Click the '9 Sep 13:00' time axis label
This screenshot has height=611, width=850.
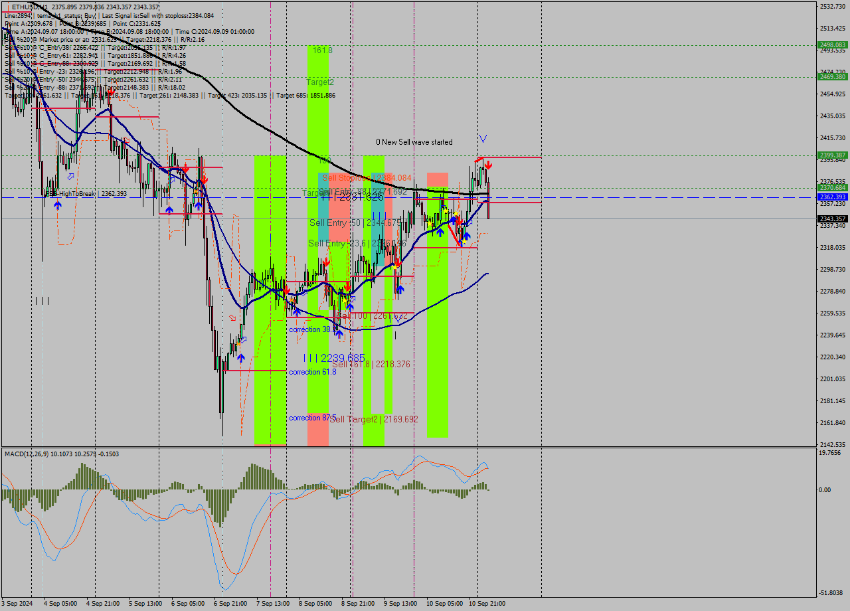pyautogui.click(x=400, y=604)
